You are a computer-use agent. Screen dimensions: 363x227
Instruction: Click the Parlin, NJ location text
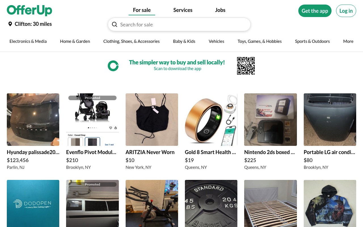[x=16, y=167]
